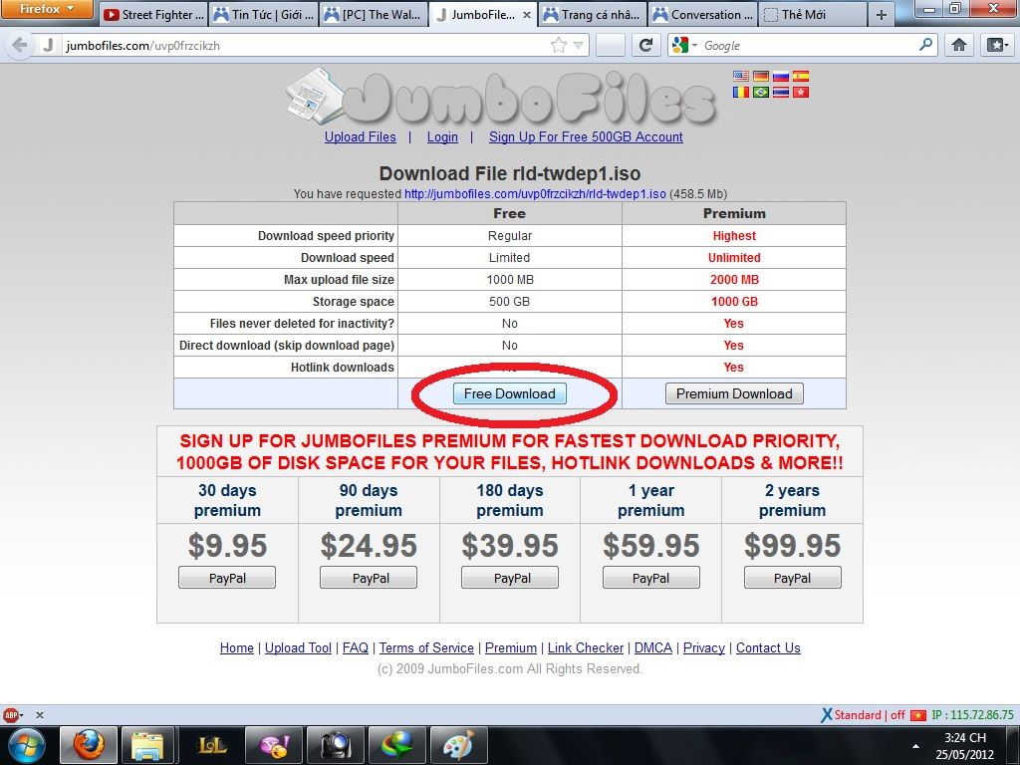Viewport: 1020px width, 765px height.
Task: Open the Premium footer link
Action: coord(511,647)
